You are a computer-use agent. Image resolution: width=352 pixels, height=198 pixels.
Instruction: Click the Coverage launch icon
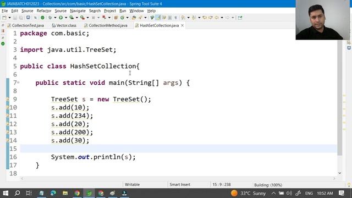point(71,18)
